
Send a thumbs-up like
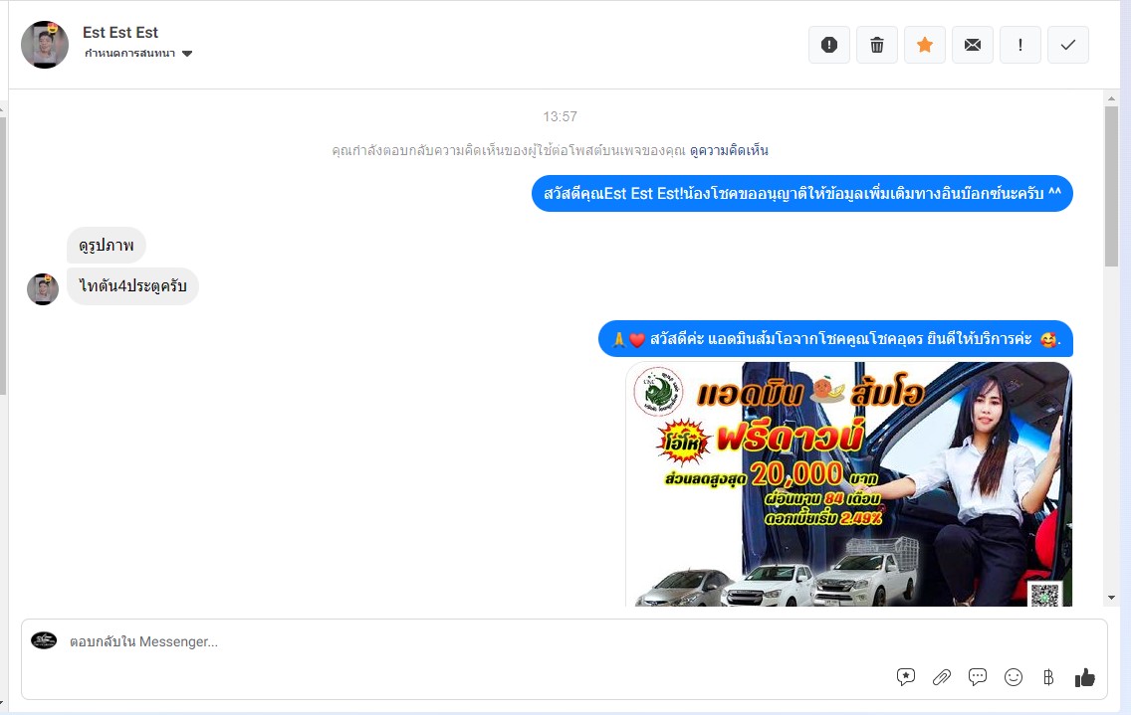[x=1085, y=677]
